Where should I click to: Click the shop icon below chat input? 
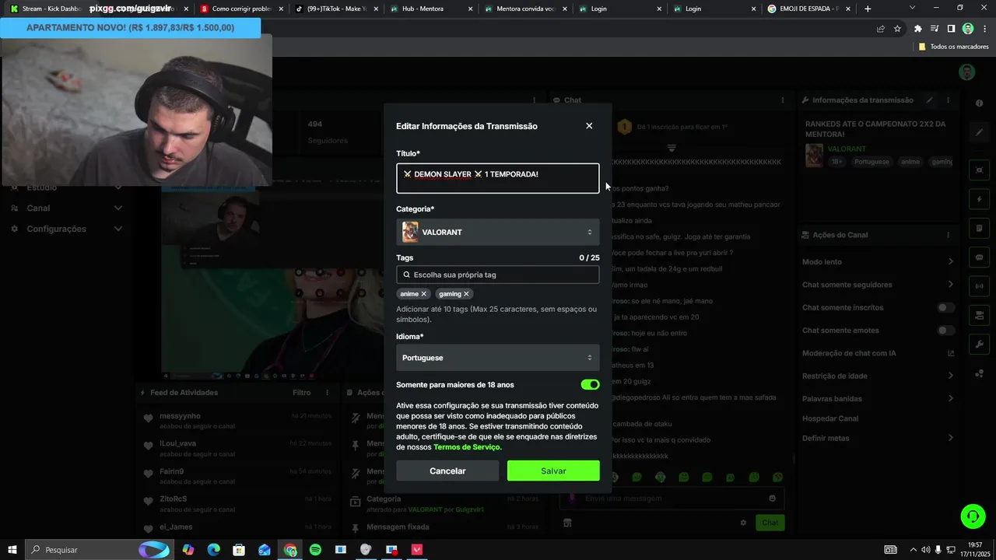[567, 523]
